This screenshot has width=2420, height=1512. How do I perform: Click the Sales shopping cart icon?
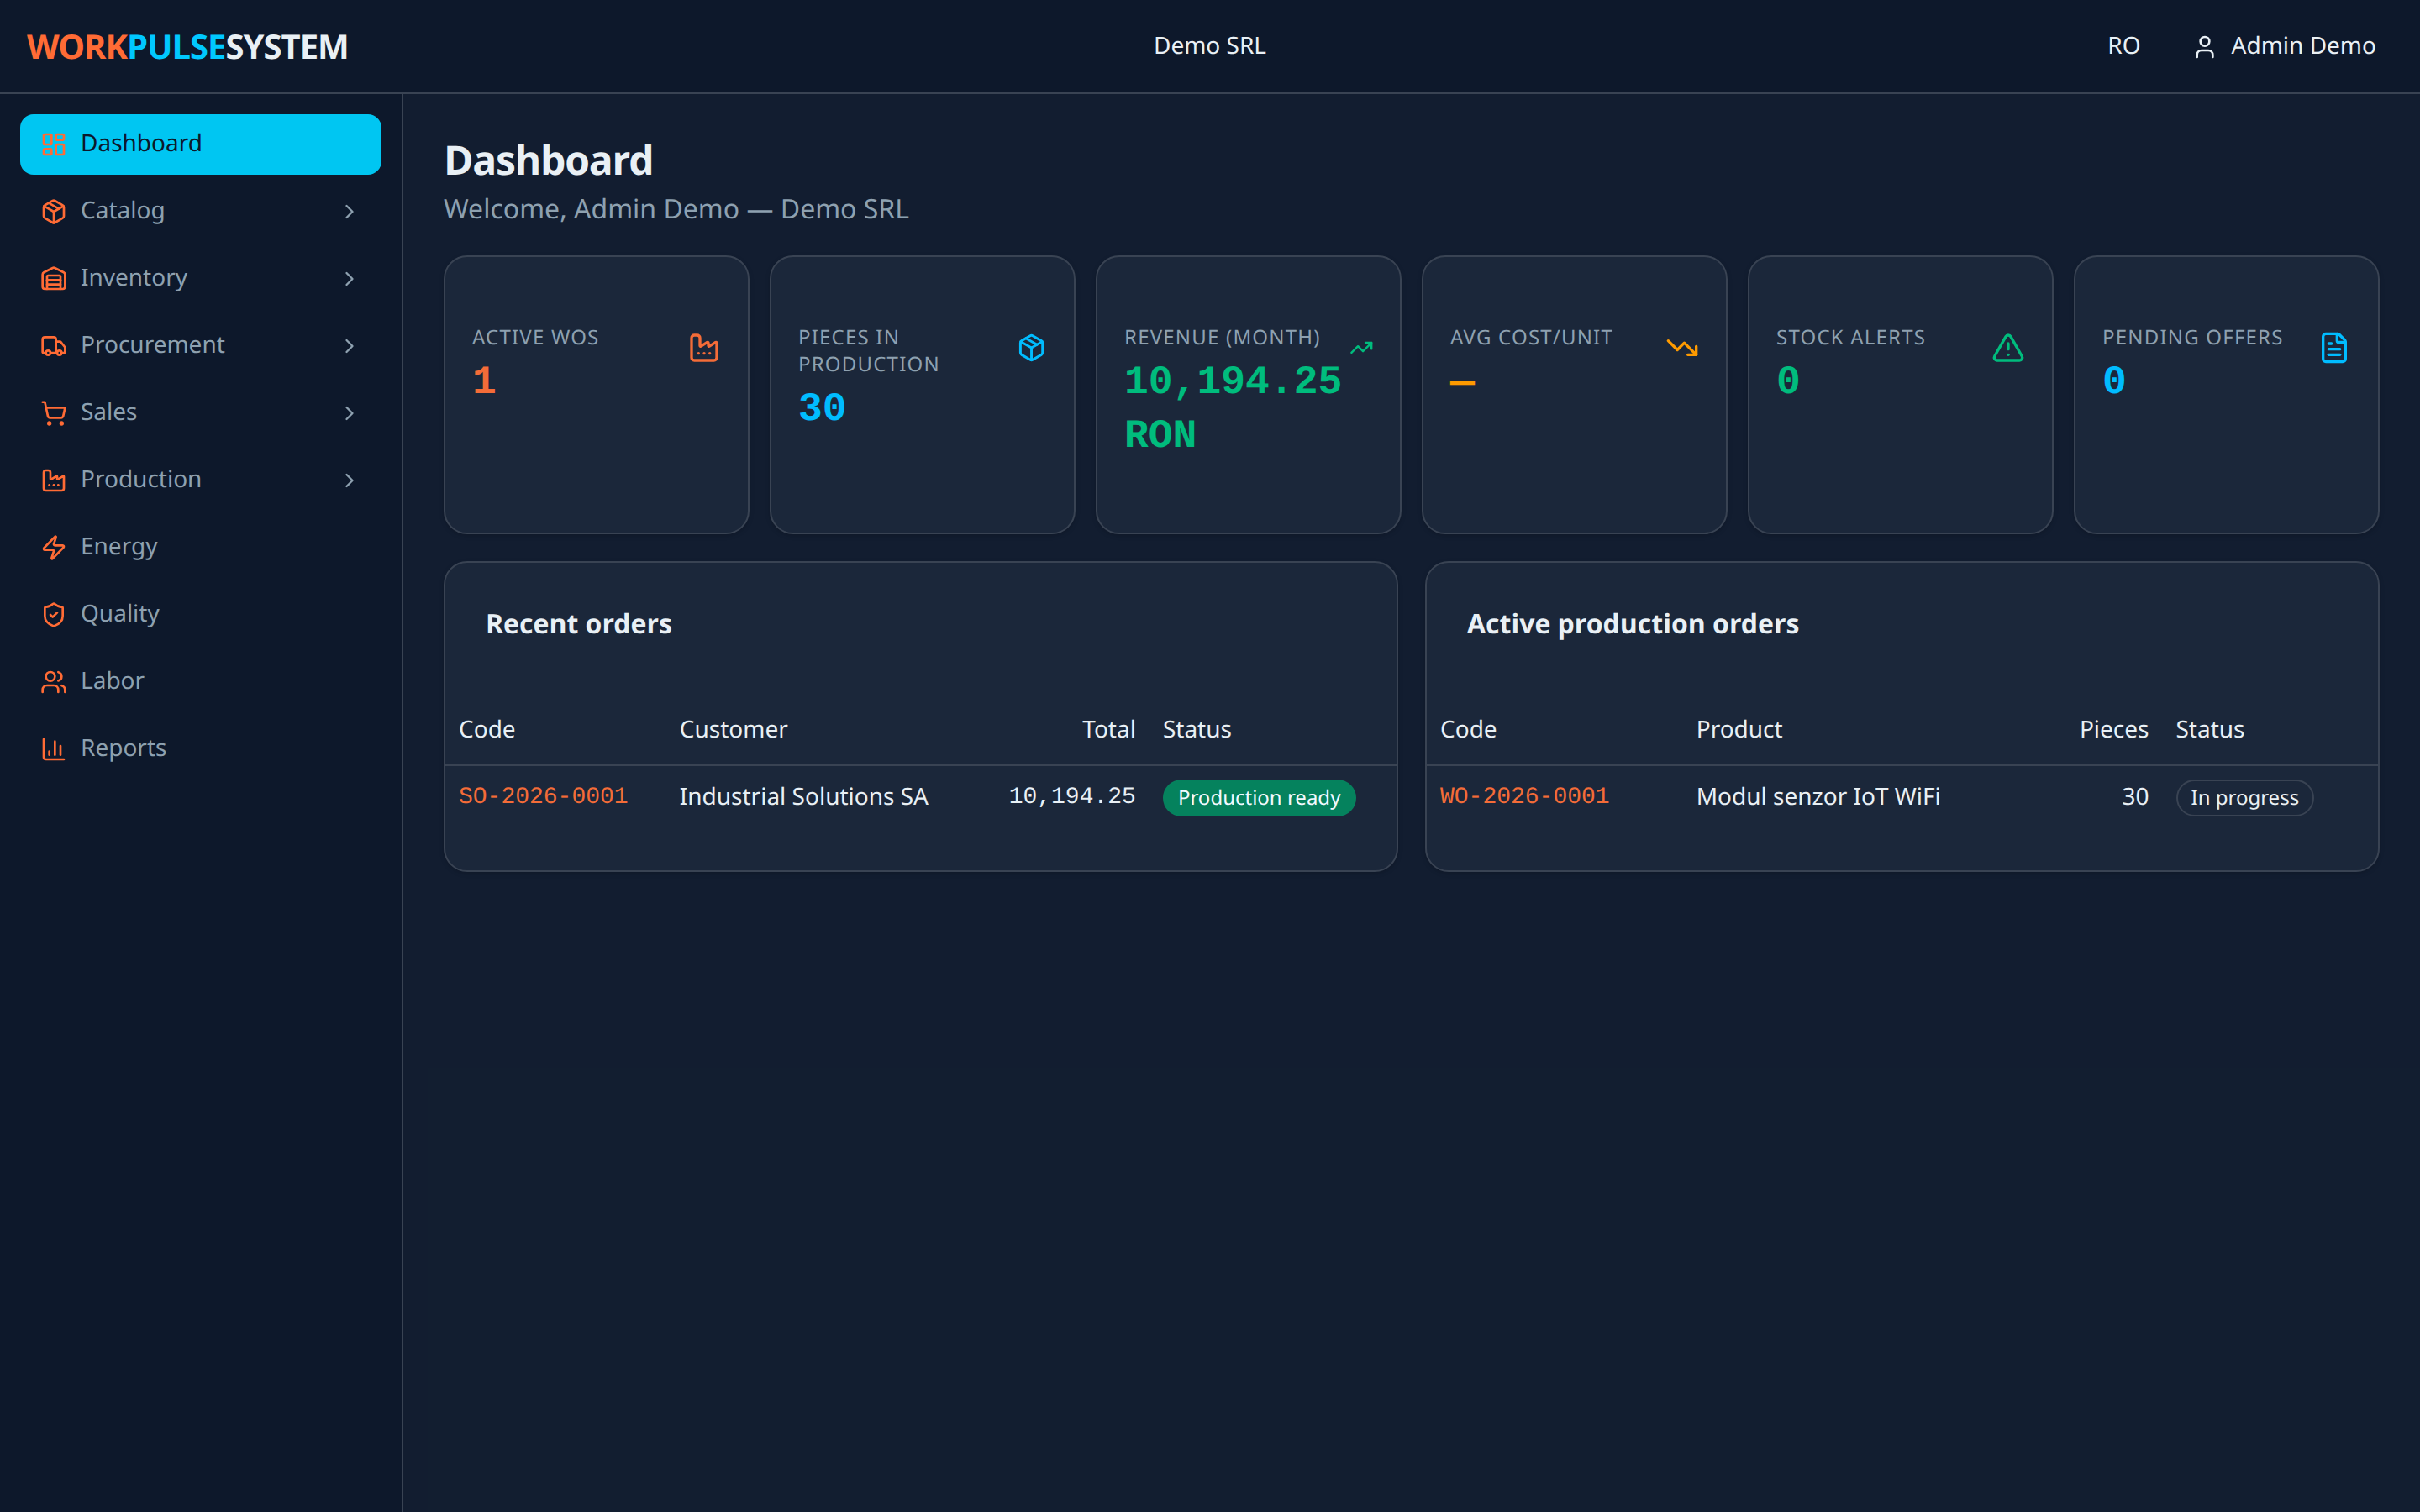[x=54, y=412]
